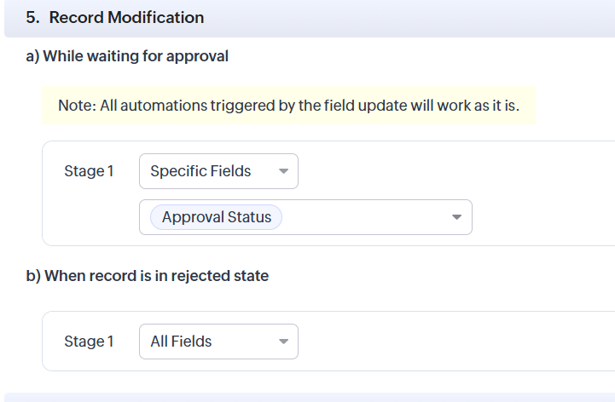Viewport: 615px width, 402px height.
Task: Click the caret arrow of All Fields dropdown
Action: tap(283, 342)
